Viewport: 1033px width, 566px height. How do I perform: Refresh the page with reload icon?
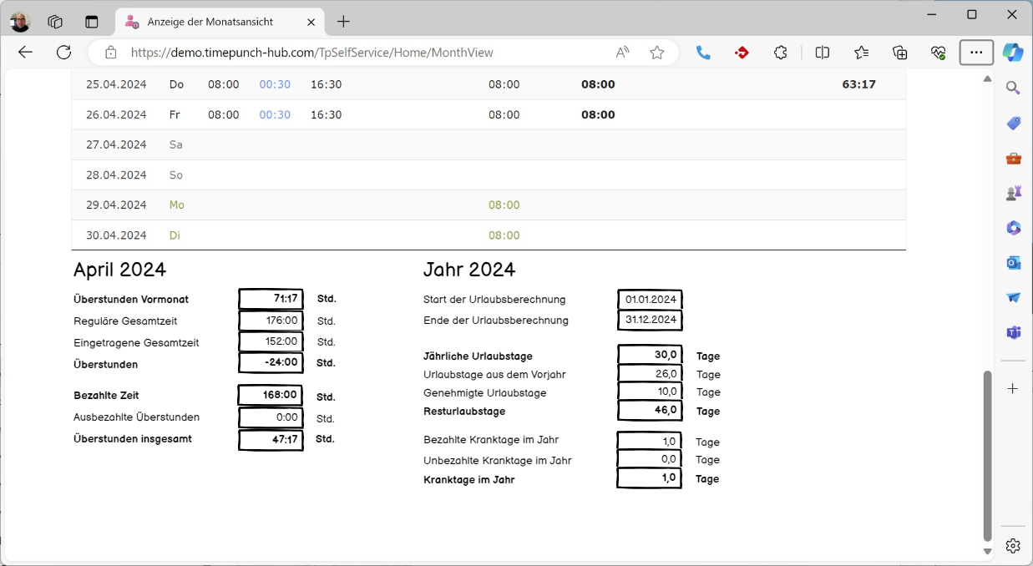click(63, 53)
